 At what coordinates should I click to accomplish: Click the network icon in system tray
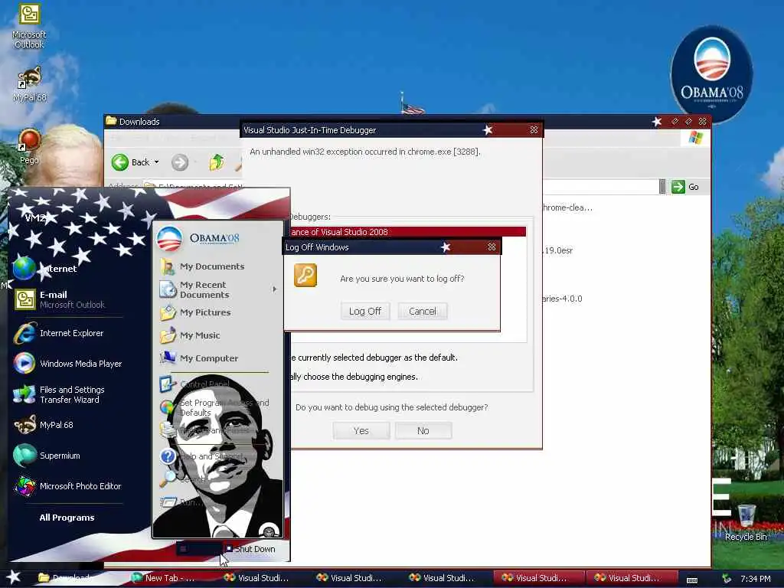pyautogui.click(x=727, y=579)
